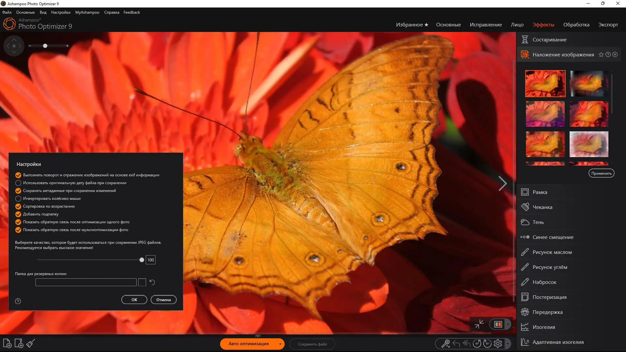Reset backup folder path icon
The height and width of the screenshot is (352, 626).
click(x=152, y=282)
